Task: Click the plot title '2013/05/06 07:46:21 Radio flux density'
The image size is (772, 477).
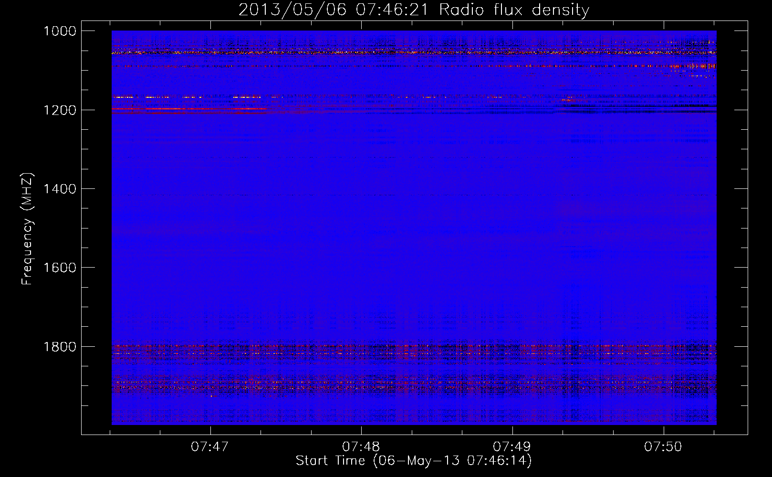Action: click(x=414, y=10)
